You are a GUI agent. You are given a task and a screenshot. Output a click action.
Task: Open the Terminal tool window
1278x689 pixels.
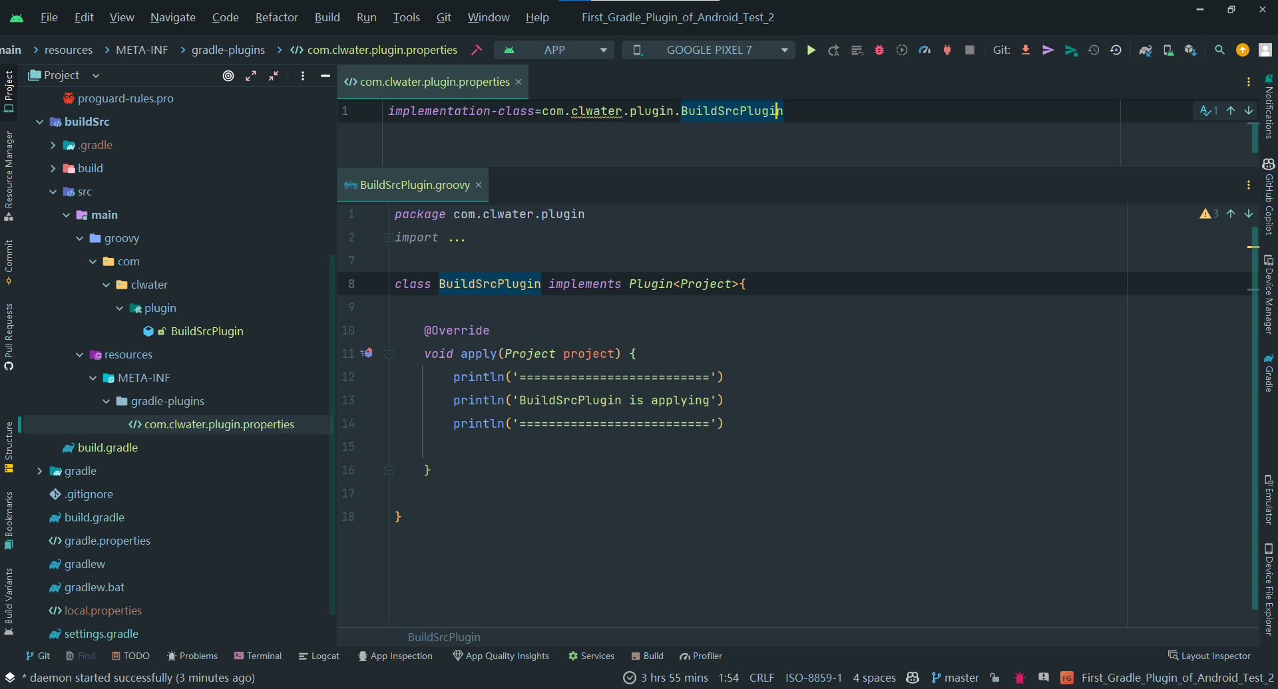pyautogui.click(x=258, y=656)
